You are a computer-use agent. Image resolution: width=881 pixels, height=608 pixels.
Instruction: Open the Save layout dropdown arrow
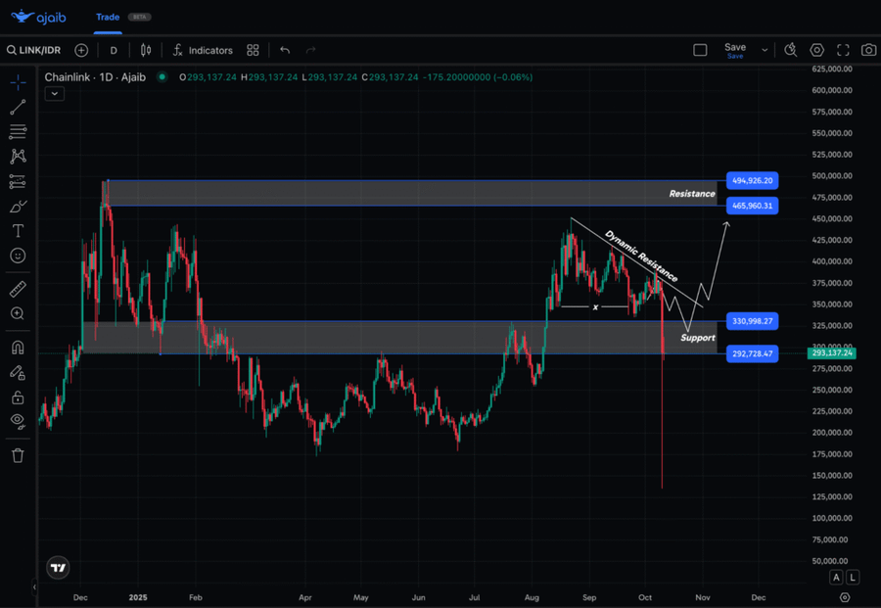[765, 50]
